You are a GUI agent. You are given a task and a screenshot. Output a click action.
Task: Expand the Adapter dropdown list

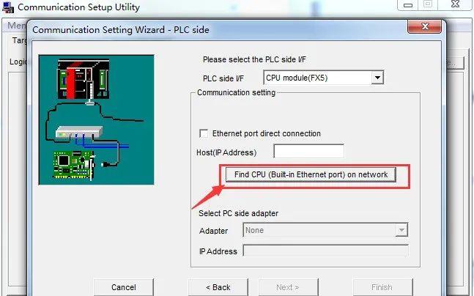[401, 230]
